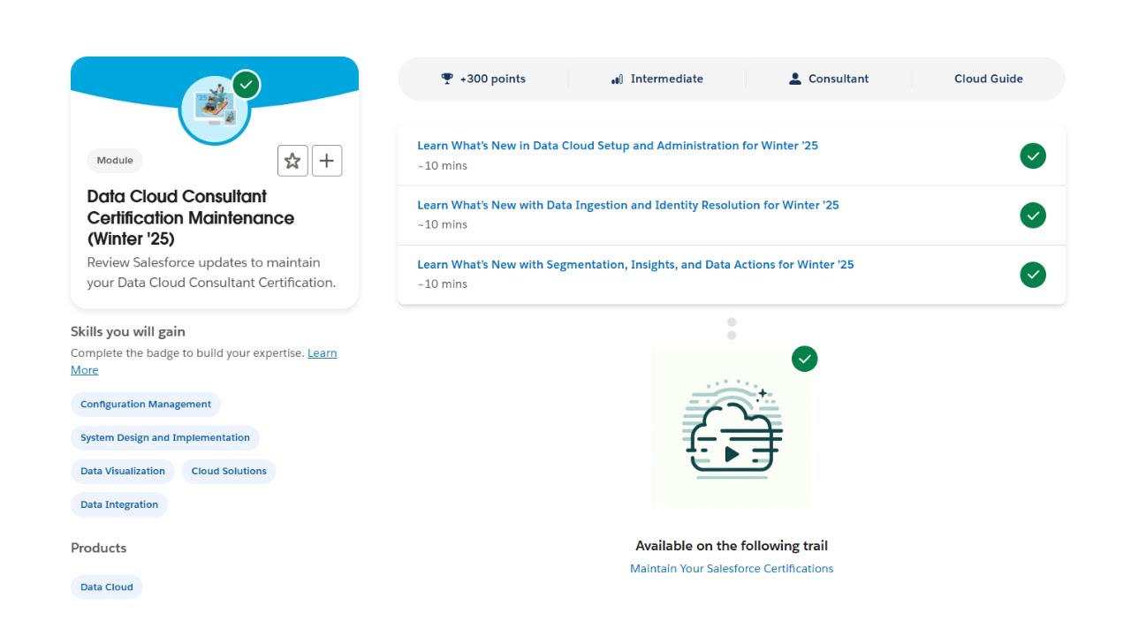This screenshot has height=636, width=1131.
Task: Click the Data Cloud product tag
Action: pyautogui.click(x=107, y=587)
